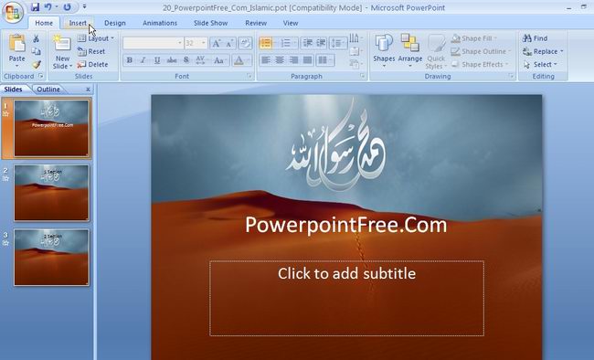Screen dimensions: 594x360
Task: Customize the Quick Access Toolbar arrow
Action: coord(84,6)
